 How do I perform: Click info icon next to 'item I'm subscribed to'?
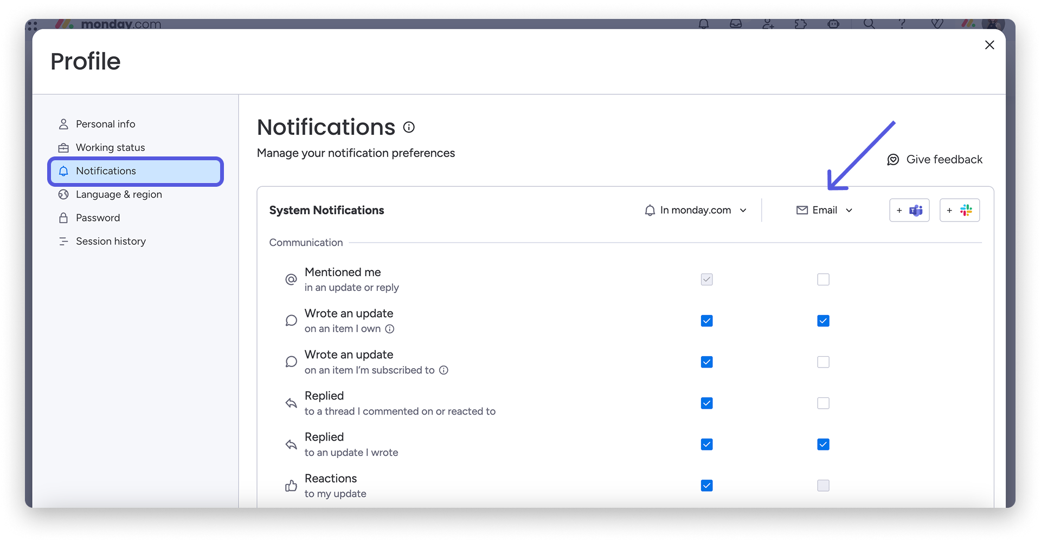[444, 370]
